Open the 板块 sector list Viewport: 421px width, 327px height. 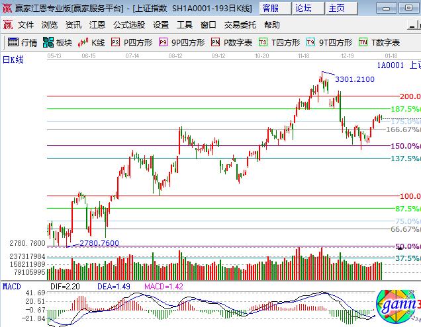coord(58,42)
